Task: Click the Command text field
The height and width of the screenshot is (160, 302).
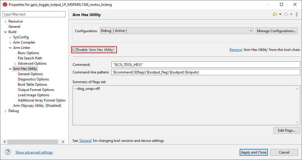Action: click(206, 64)
